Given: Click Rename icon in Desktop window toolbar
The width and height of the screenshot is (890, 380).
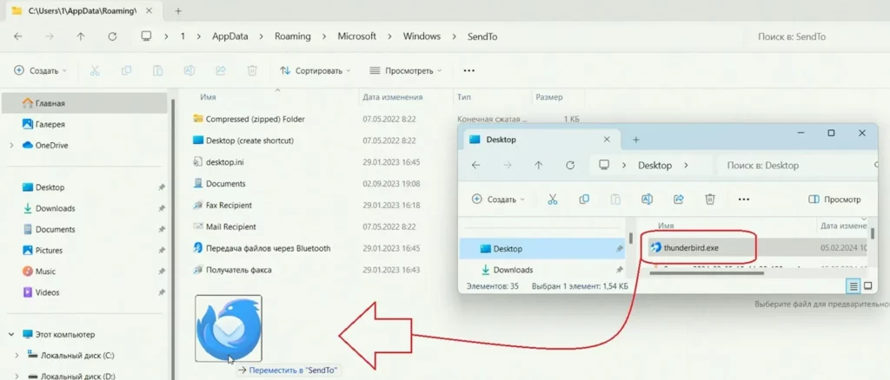Looking at the screenshot, I should pos(647,200).
